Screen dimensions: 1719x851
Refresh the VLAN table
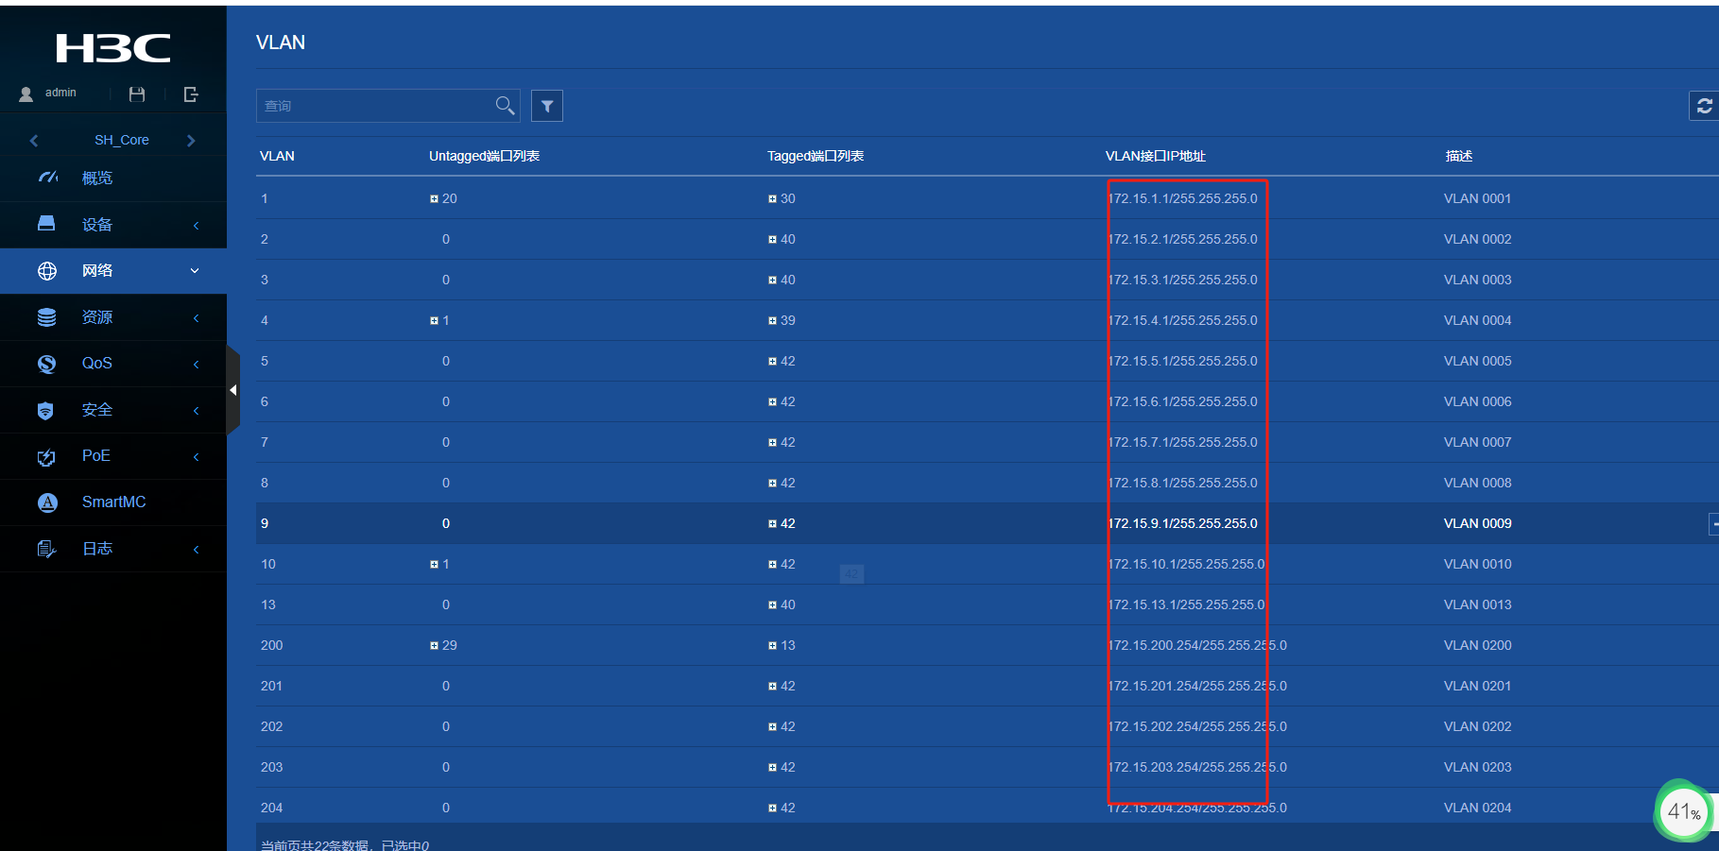(x=1704, y=106)
